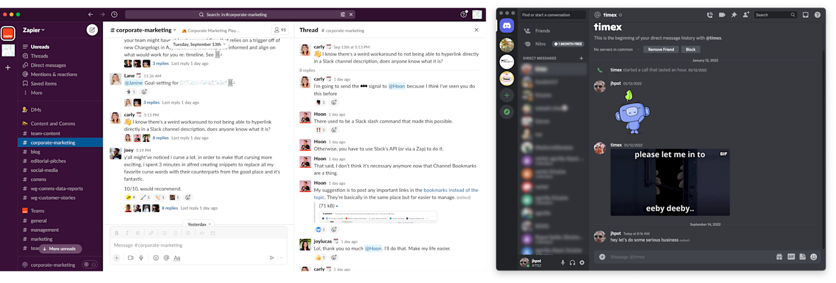Click the Discord Search field

coord(775,15)
